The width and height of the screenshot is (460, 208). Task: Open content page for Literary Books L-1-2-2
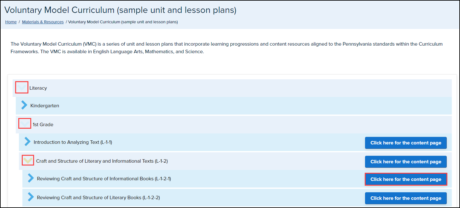tap(406, 198)
